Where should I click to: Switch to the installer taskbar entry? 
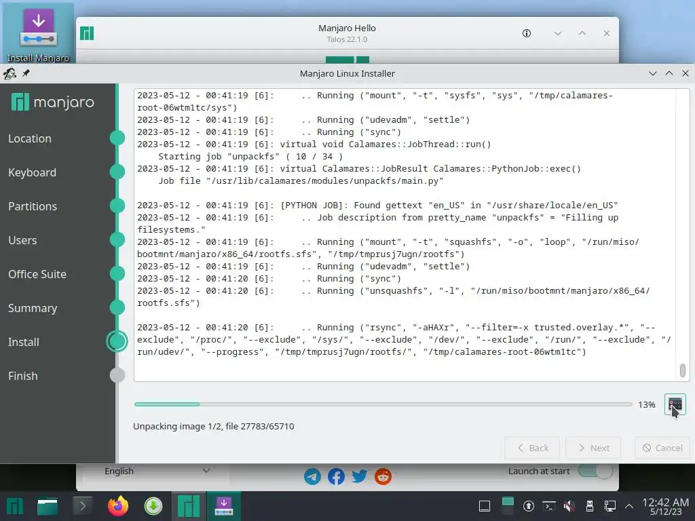[x=224, y=506]
